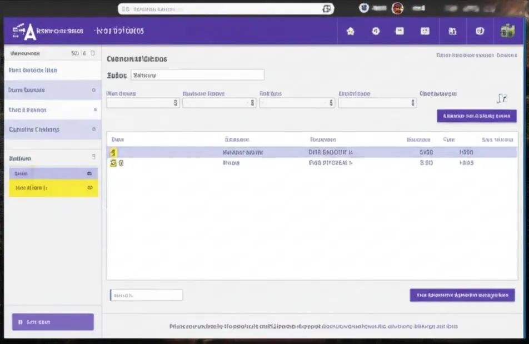Open the globe icon near header's right end

click(x=480, y=31)
